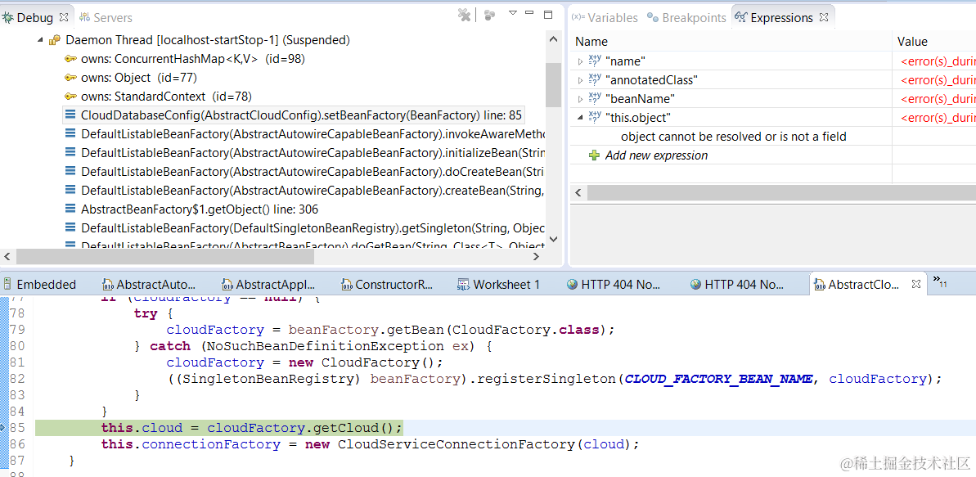The height and width of the screenshot is (477, 976).
Task: Click the thread icon of Daemon Thread
Action: point(56,40)
